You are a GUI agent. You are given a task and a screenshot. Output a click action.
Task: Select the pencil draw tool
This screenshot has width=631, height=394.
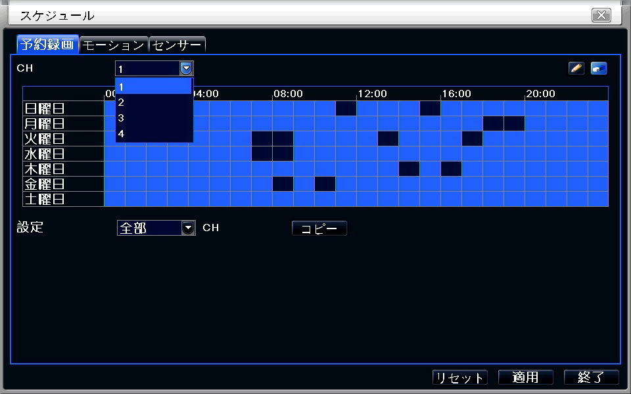click(x=576, y=68)
